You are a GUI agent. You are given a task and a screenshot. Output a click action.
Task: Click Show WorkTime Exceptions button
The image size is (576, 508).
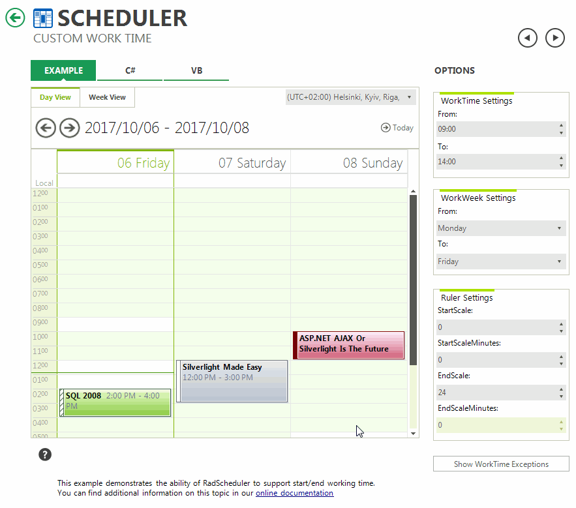click(501, 464)
